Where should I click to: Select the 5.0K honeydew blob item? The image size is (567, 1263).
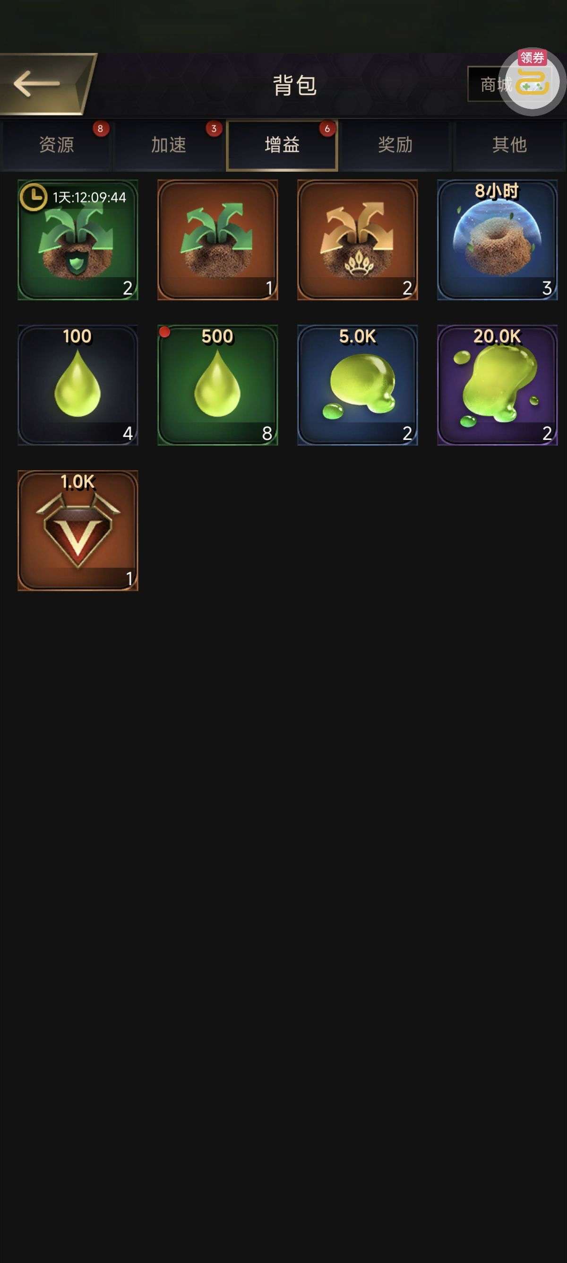(357, 385)
